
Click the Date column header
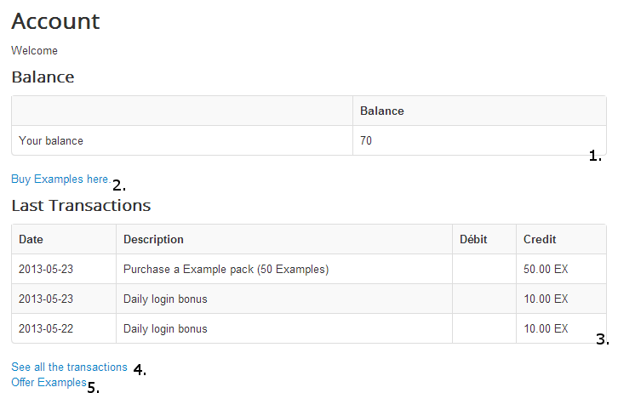point(31,240)
